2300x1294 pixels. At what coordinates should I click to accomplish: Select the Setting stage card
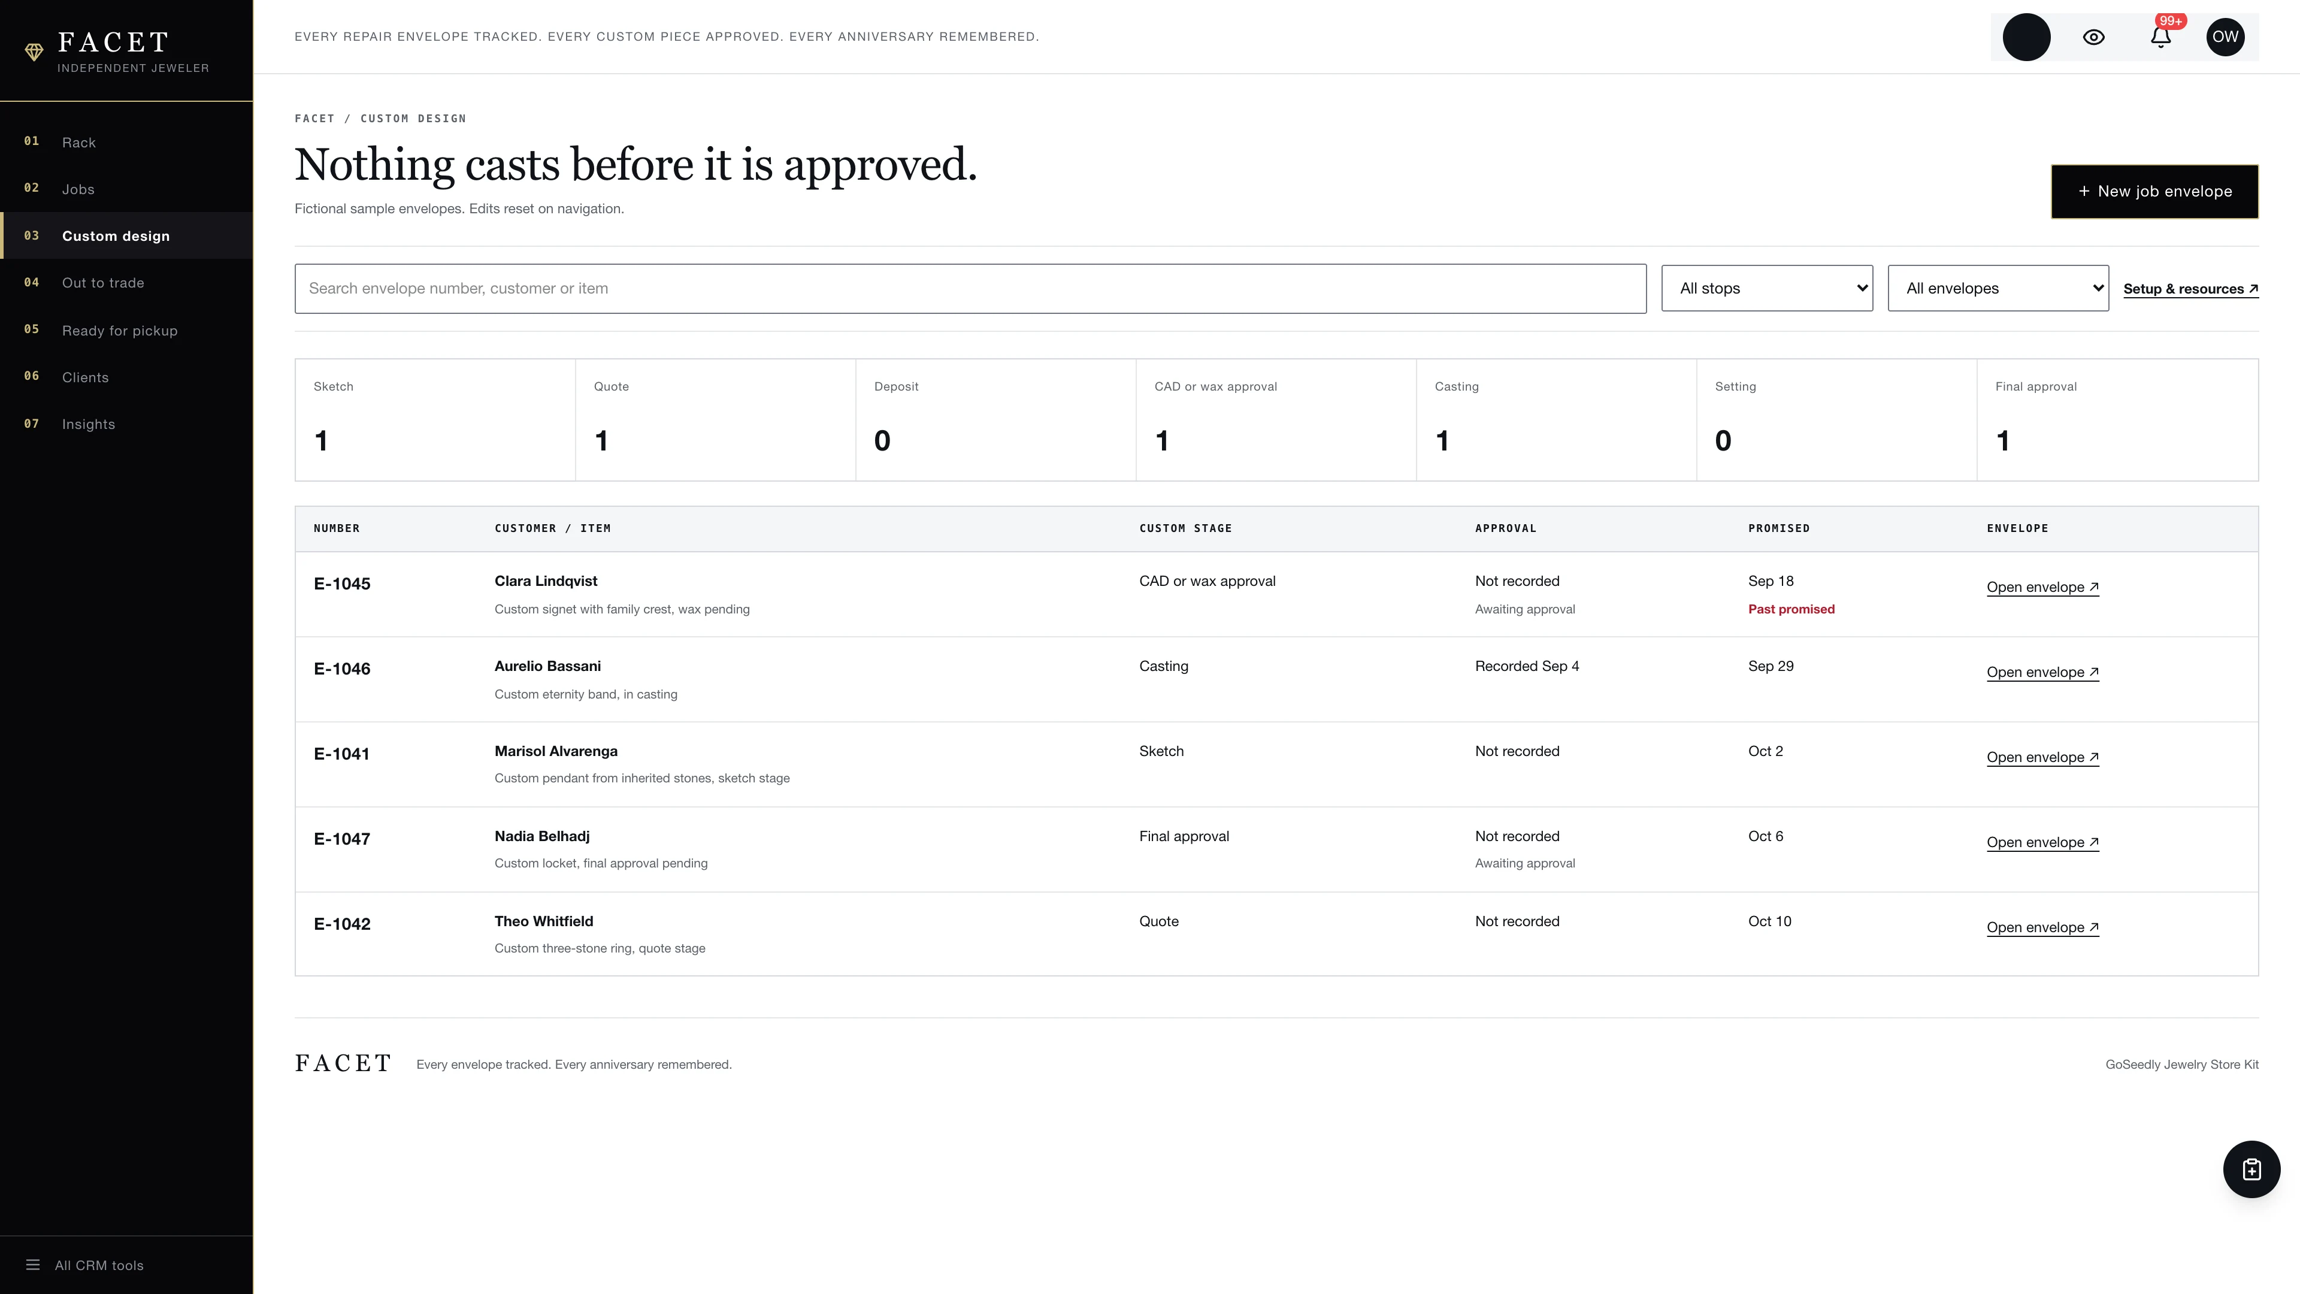pyautogui.click(x=1838, y=420)
